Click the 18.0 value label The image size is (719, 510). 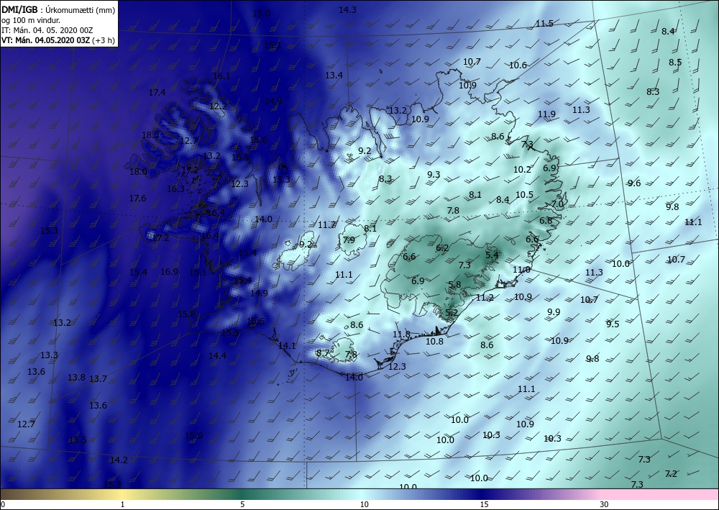(x=138, y=171)
